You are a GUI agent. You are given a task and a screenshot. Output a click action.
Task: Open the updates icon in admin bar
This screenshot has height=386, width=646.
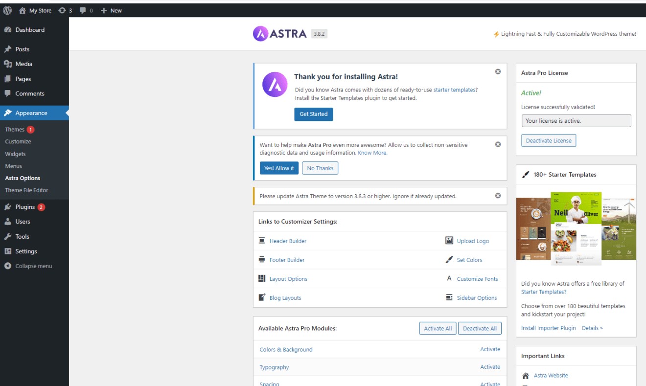click(x=62, y=10)
